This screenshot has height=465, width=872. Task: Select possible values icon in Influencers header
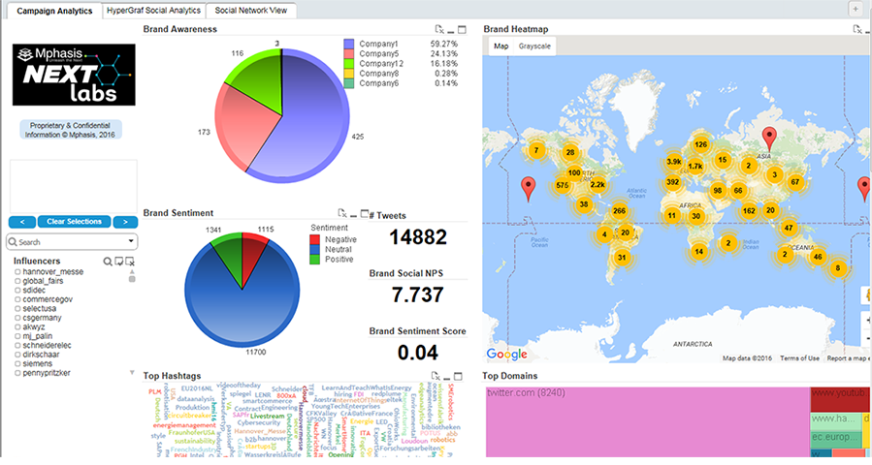click(119, 262)
